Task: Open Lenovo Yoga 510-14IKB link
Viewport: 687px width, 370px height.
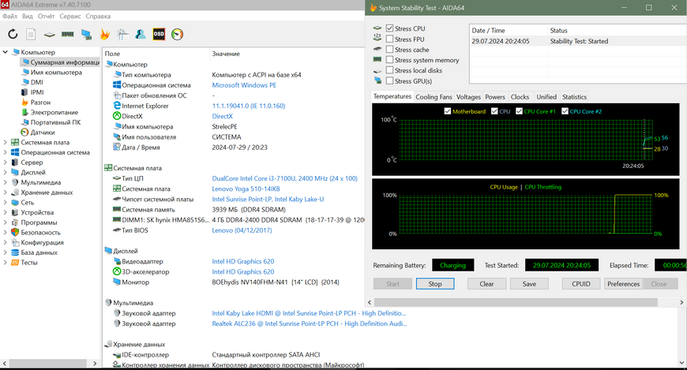Action: point(246,189)
